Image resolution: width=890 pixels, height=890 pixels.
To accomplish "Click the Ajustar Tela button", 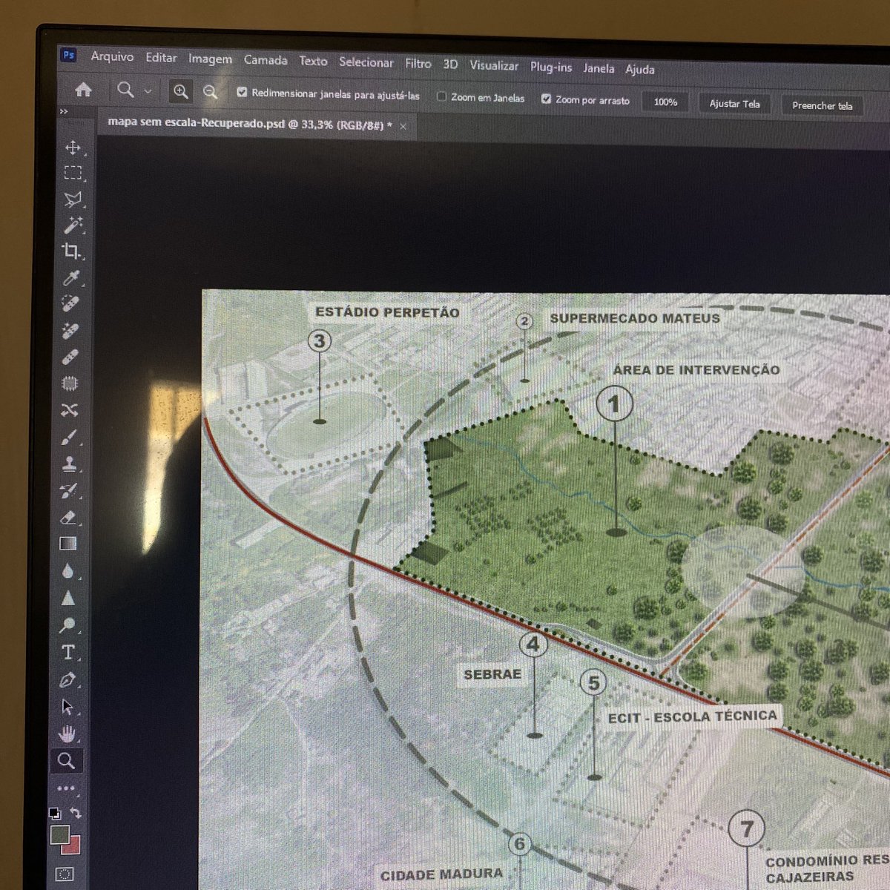I will [x=734, y=103].
